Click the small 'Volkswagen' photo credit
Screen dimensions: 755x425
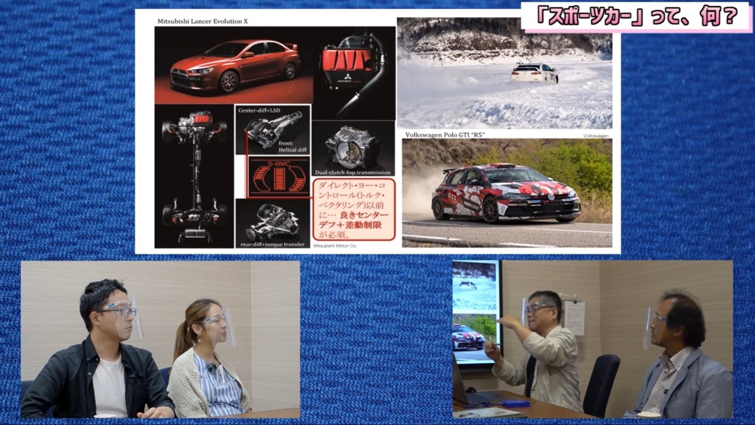coord(596,135)
